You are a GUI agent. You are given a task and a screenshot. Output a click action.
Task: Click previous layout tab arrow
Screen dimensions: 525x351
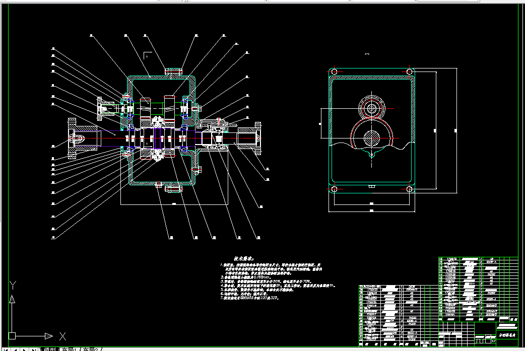(x=15, y=349)
